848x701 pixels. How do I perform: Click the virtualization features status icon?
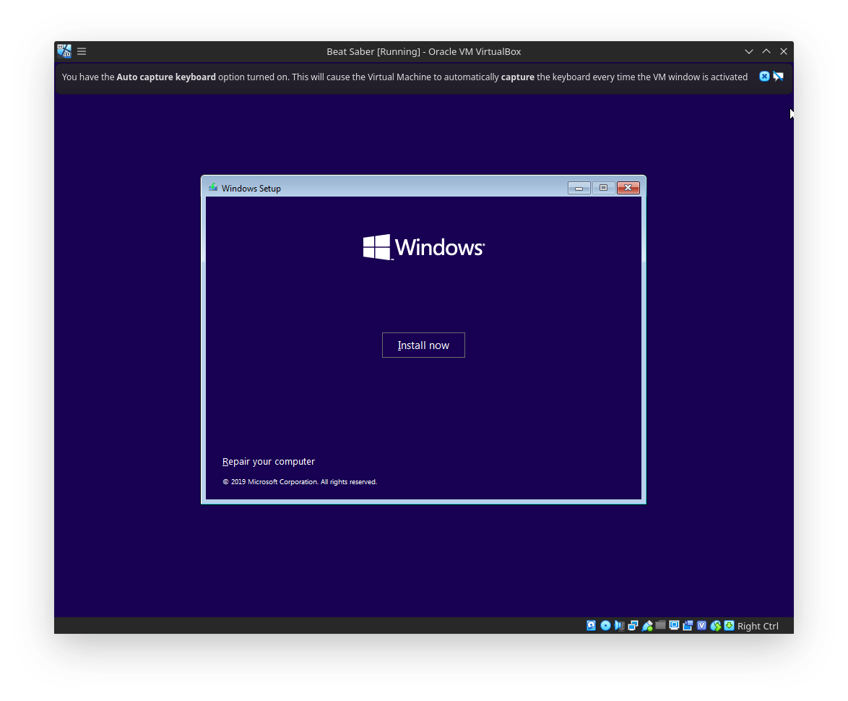[x=701, y=625]
